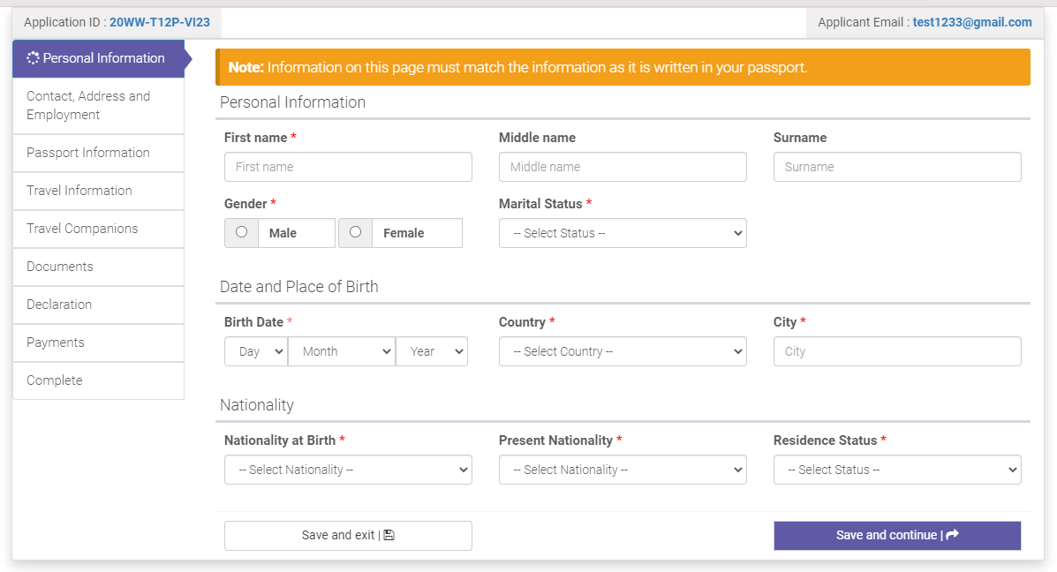
Task: Click the Application ID 20WW-T12P-VI23
Action: point(160,22)
